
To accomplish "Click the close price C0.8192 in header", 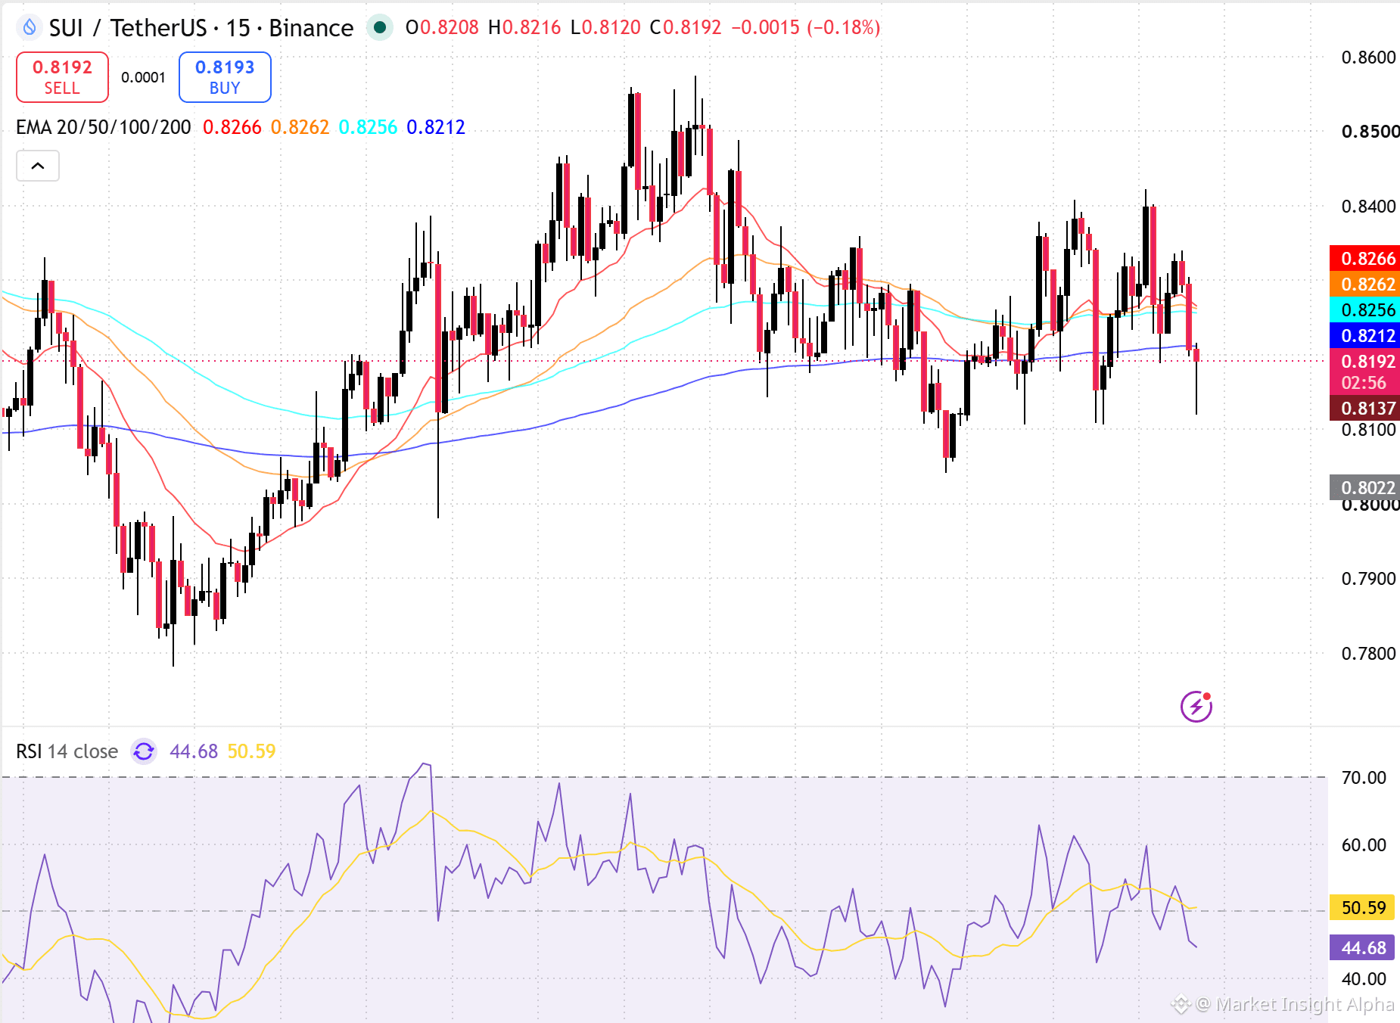I will coord(686,28).
